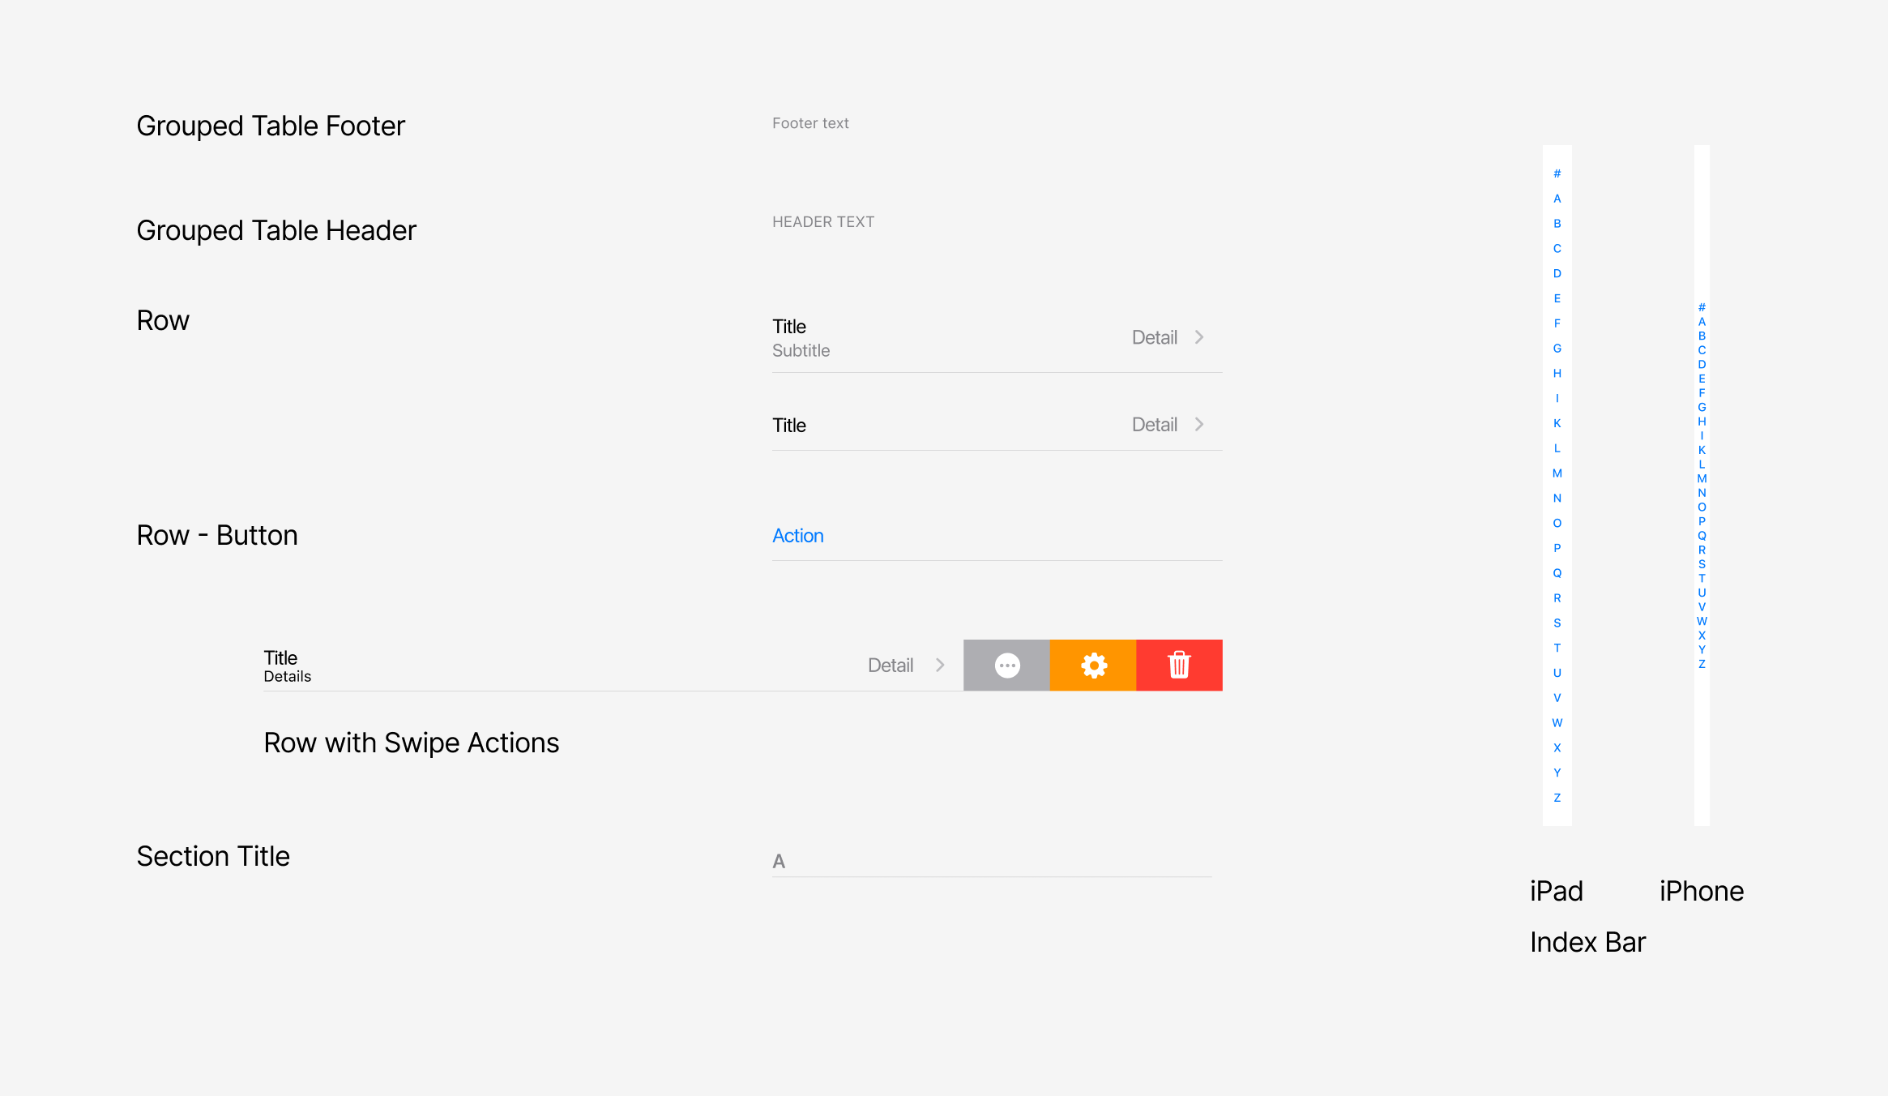Click the section title letter A
This screenshot has width=1888, height=1096.
point(779,862)
